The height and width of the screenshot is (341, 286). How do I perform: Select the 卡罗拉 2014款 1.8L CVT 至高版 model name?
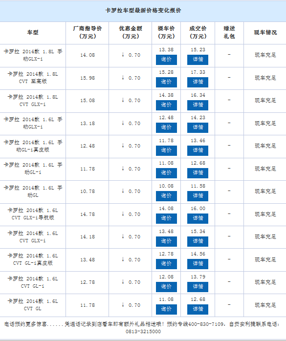[33, 78]
